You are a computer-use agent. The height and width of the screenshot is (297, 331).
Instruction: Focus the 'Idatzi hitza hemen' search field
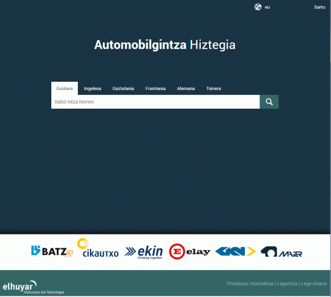point(155,102)
